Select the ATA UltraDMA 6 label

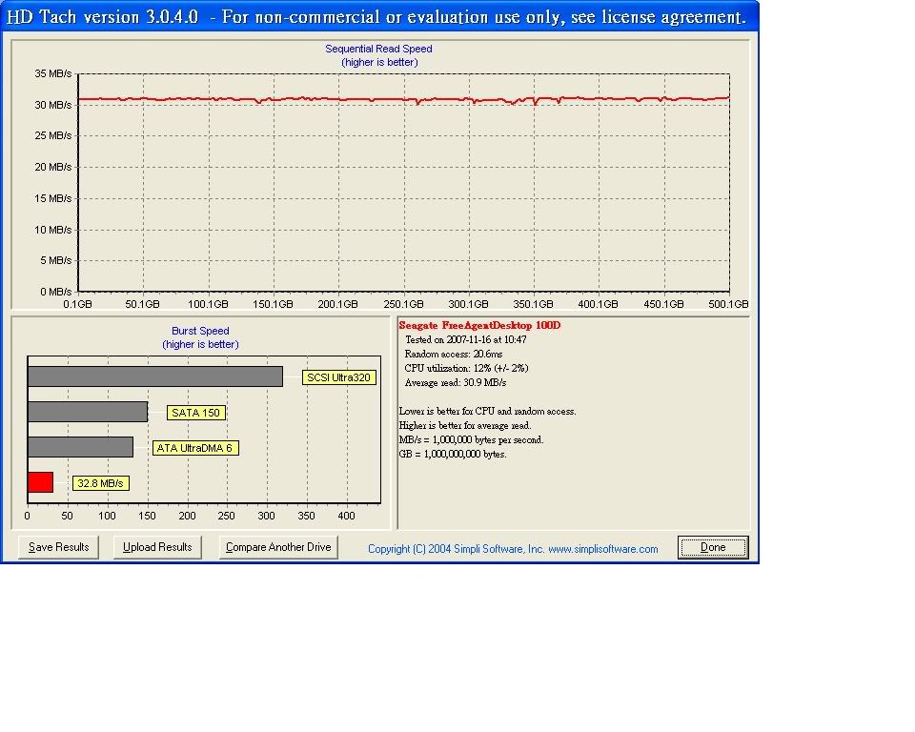tap(195, 448)
